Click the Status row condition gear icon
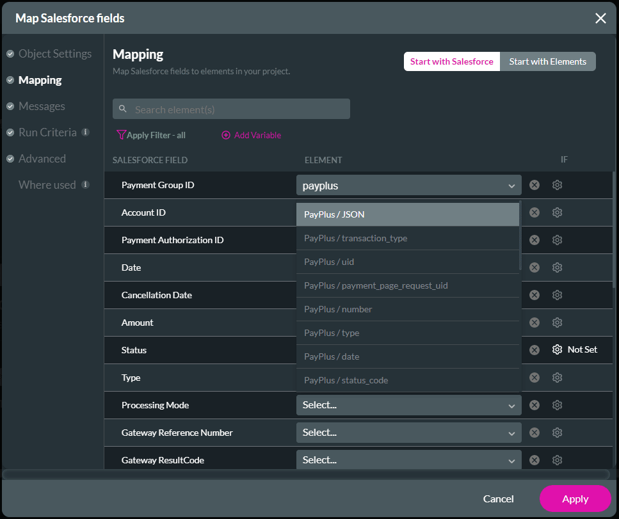619x519 pixels. 557,349
